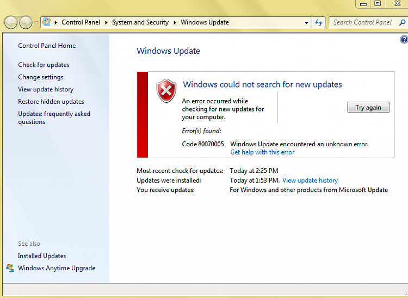
Task: Click the Windows Update page heading
Action: [168, 51]
